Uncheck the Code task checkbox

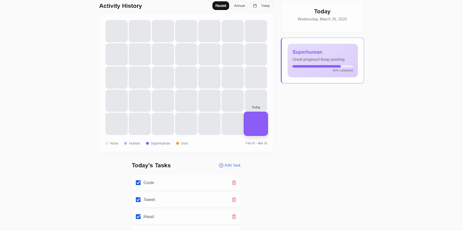pos(138,183)
